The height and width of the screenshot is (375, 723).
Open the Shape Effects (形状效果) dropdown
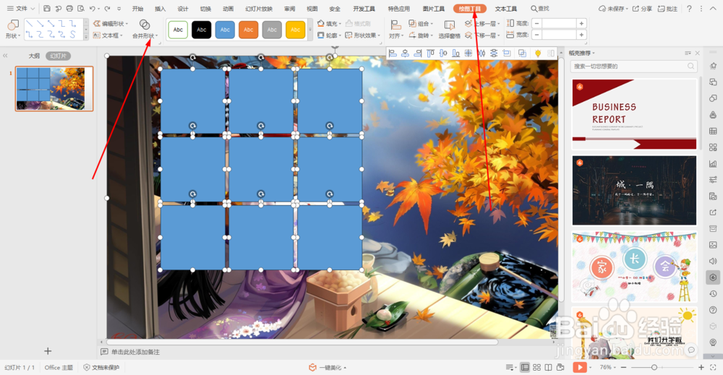click(x=363, y=35)
